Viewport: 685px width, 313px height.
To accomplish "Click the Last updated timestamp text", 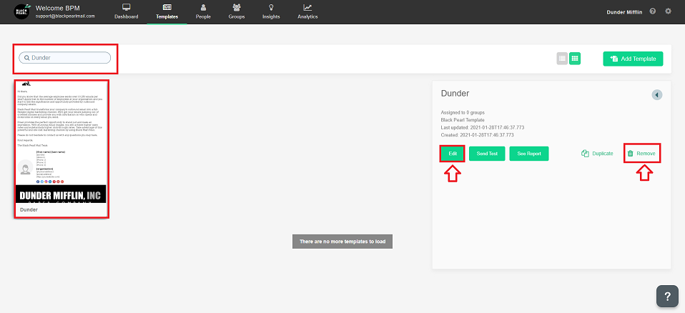I will [483, 127].
